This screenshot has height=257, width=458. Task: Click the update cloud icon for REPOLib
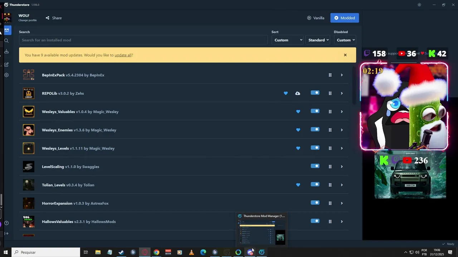pyautogui.click(x=298, y=93)
